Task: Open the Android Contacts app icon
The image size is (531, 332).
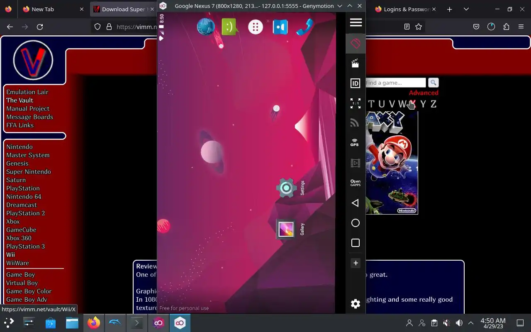Action: [280, 27]
